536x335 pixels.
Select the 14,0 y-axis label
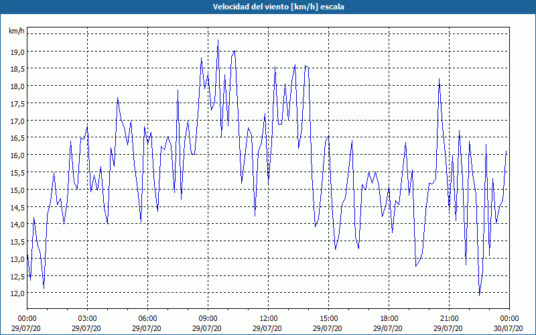tap(17, 224)
